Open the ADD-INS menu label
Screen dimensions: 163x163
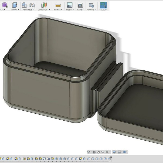[91, 10]
